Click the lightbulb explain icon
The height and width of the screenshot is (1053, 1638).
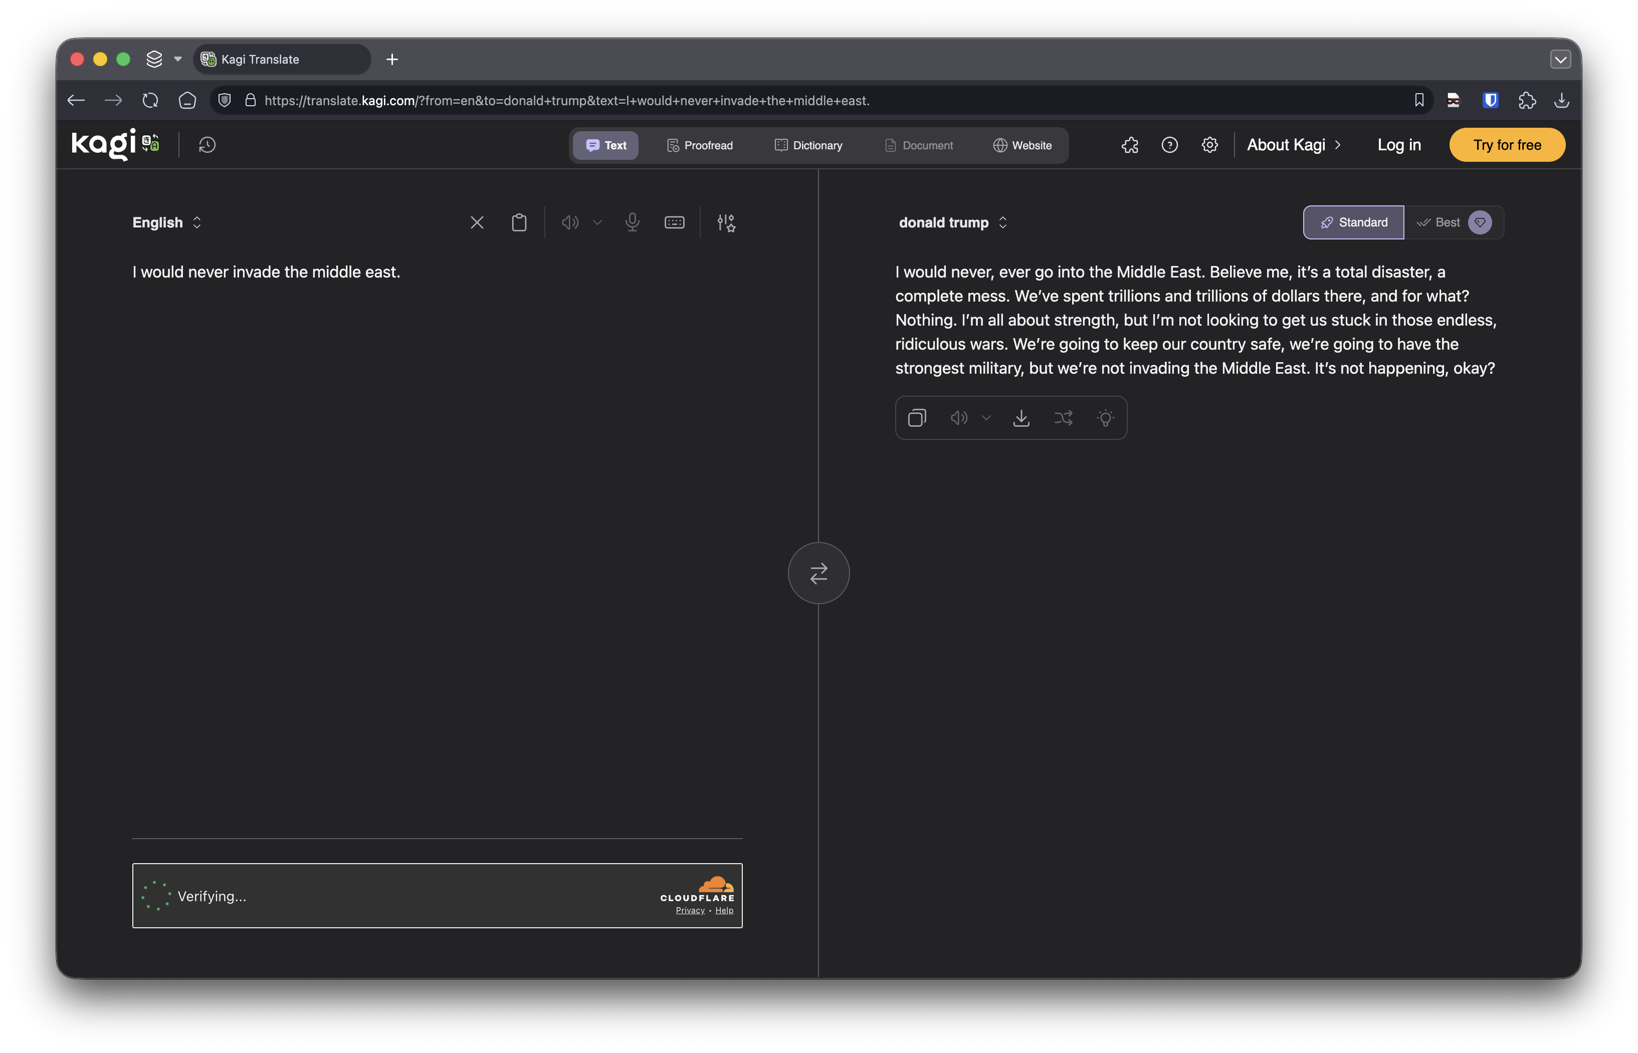1105,418
